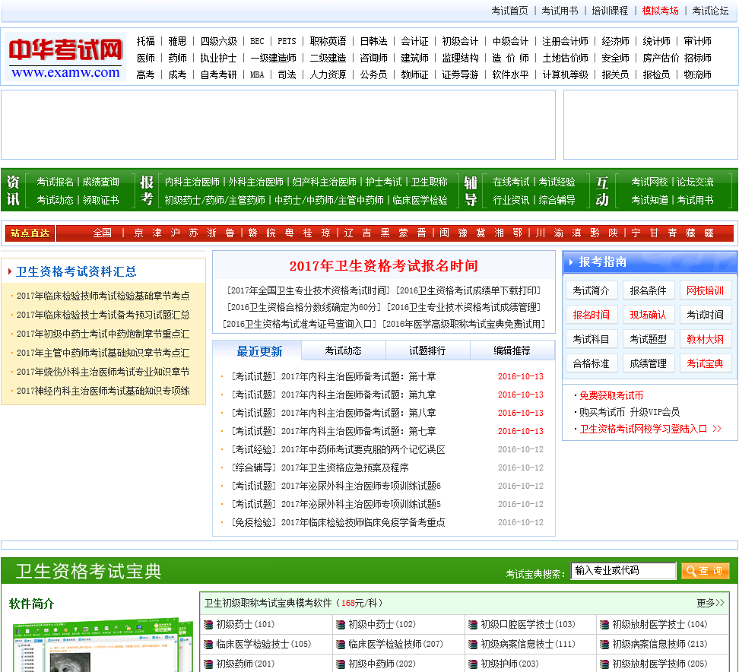Viewport: 739px width, 672px height.
Task: Click the 报名条件 button in 报考指南
Action: 648,290
